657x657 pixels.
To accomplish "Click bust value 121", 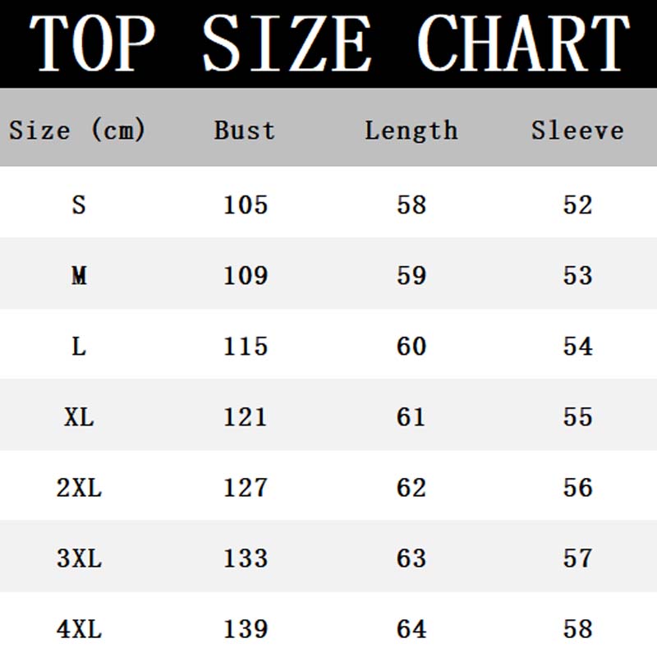I will [x=246, y=417].
